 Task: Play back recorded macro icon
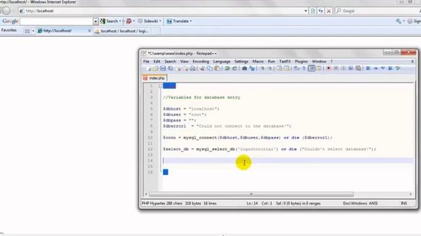tap(343, 68)
